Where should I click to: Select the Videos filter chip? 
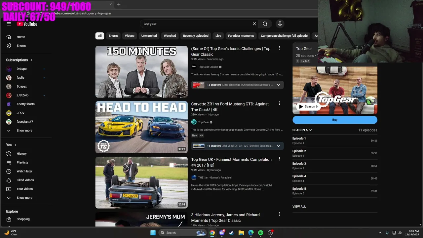(130, 36)
